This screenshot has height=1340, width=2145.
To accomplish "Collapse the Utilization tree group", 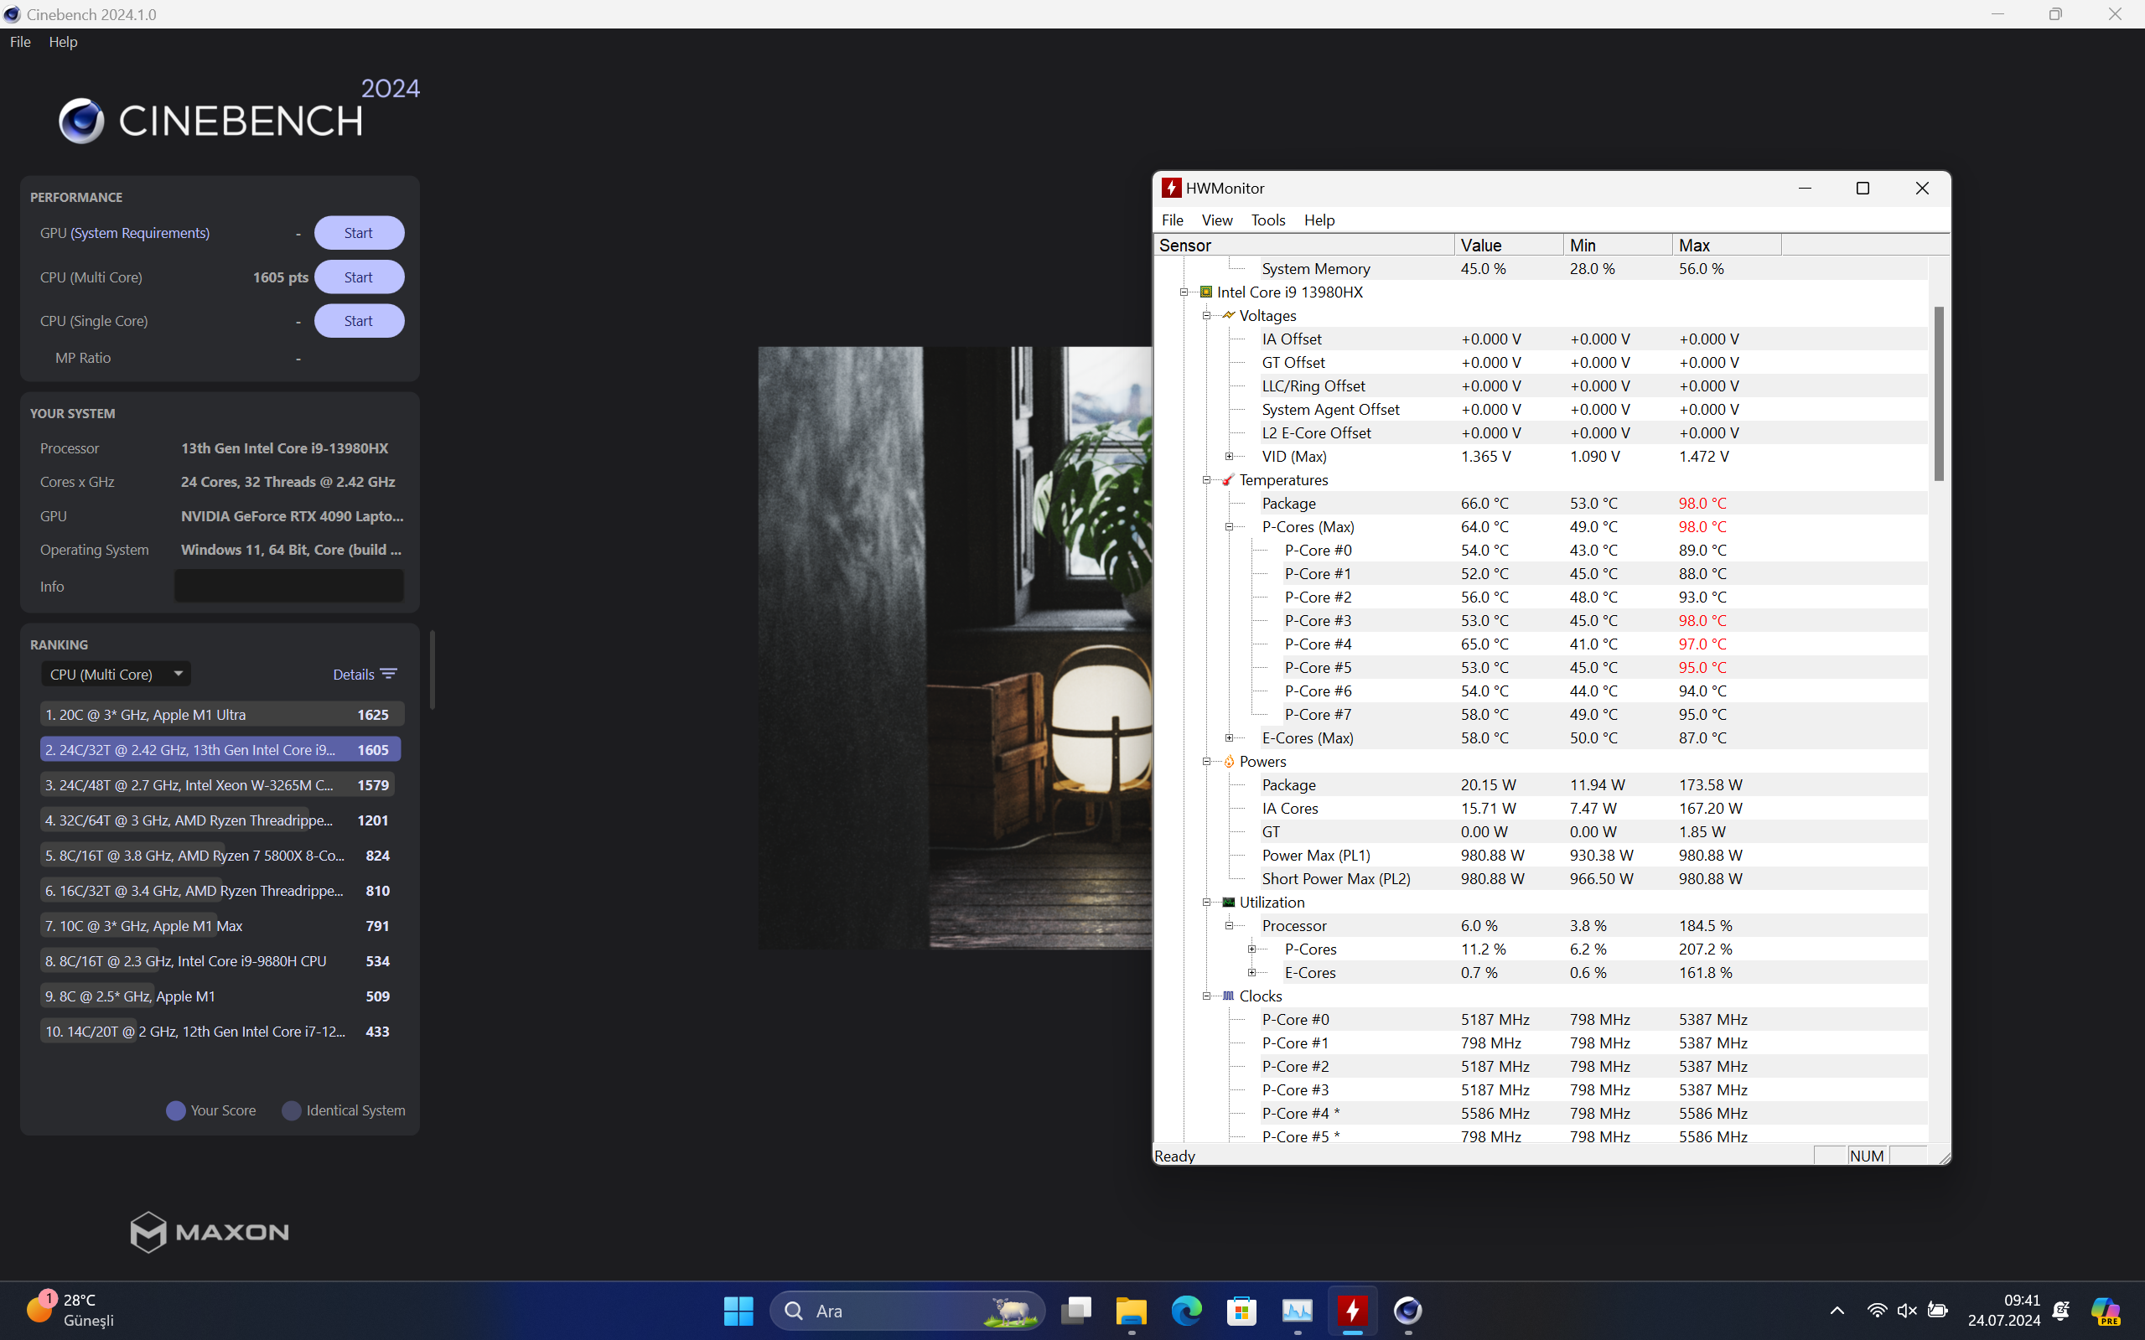I will click(1206, 903).
